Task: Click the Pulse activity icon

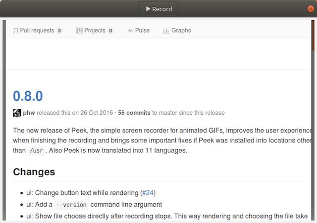Action: click(130, 31)
